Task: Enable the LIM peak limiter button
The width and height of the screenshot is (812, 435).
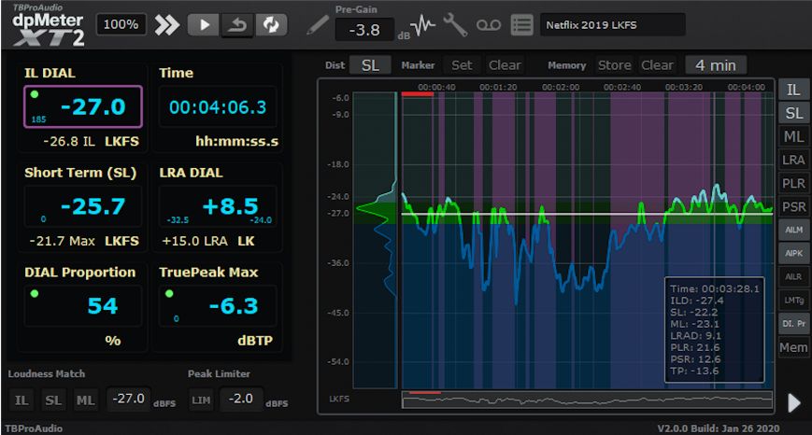Action: 201,400
